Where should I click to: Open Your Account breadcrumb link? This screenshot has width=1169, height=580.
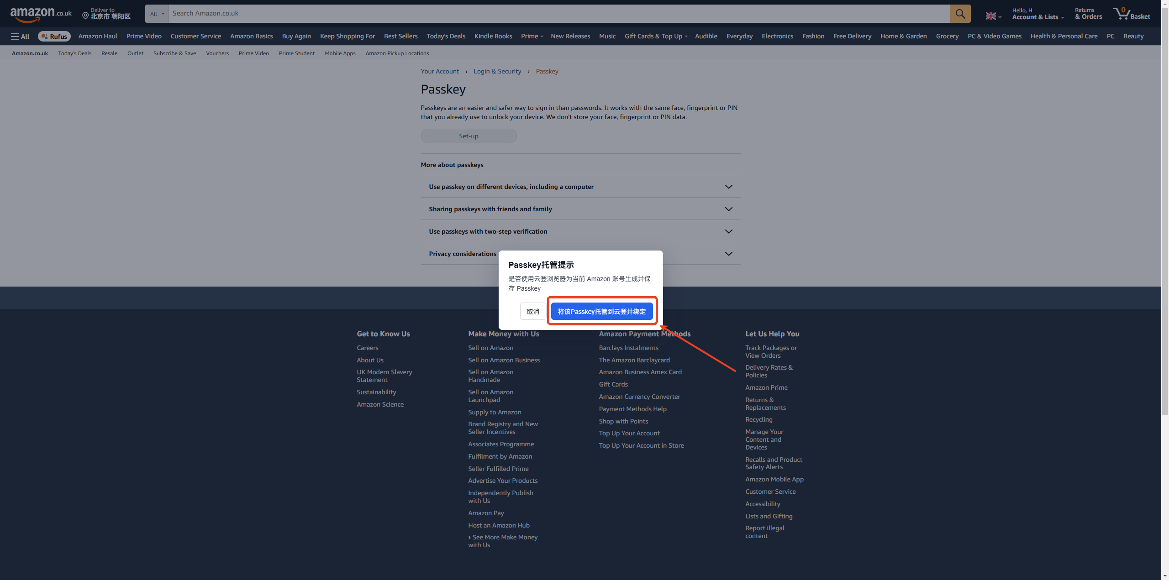440,72
